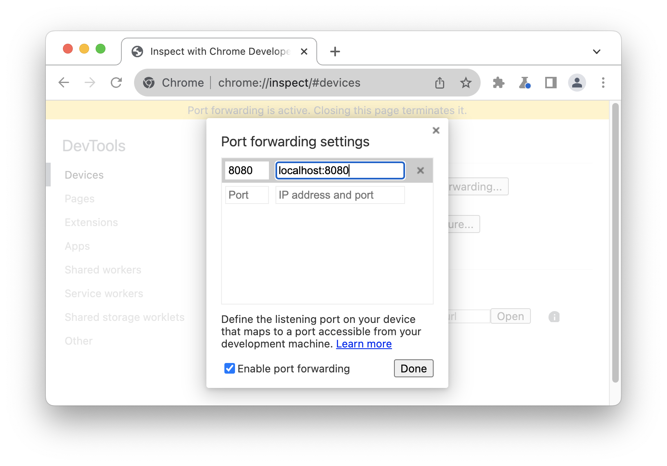Open the Extensions puzzle-piece icon
Screen dimensions: 667x466
click(x=499, y=83)
